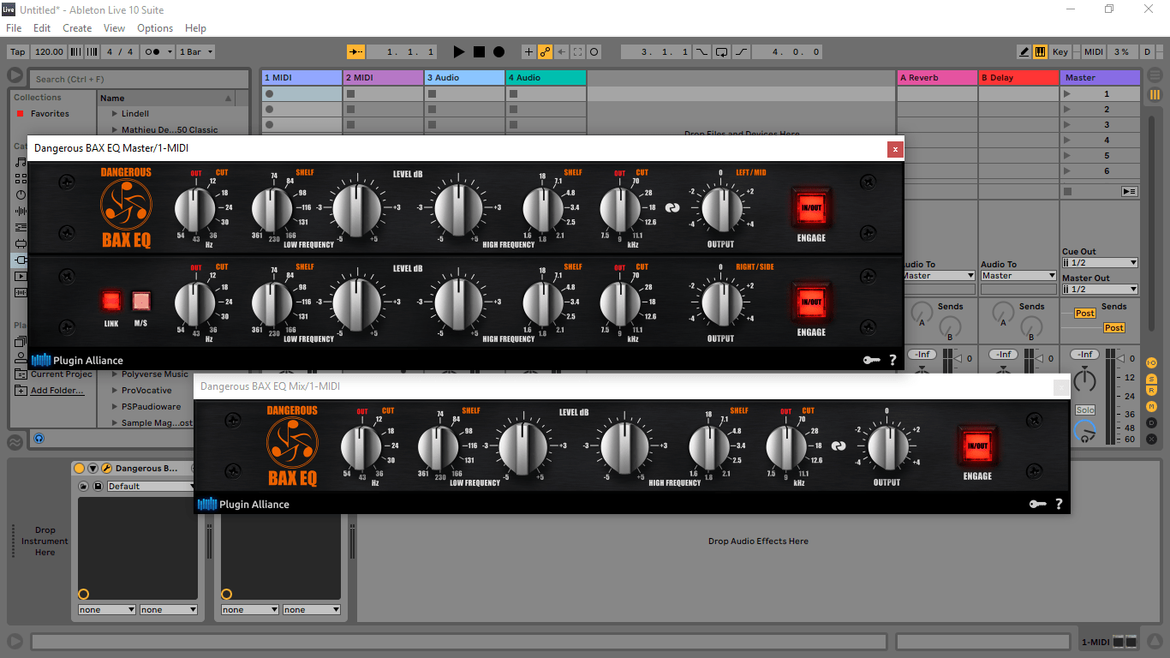1170x658 pixels.
Task: Open the Help menu
Action: click(x=196, y=28)
